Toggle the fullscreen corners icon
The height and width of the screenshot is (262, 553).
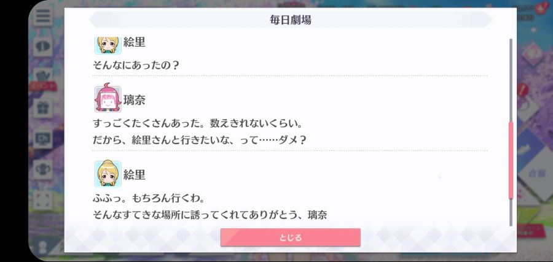pos(43,199)
